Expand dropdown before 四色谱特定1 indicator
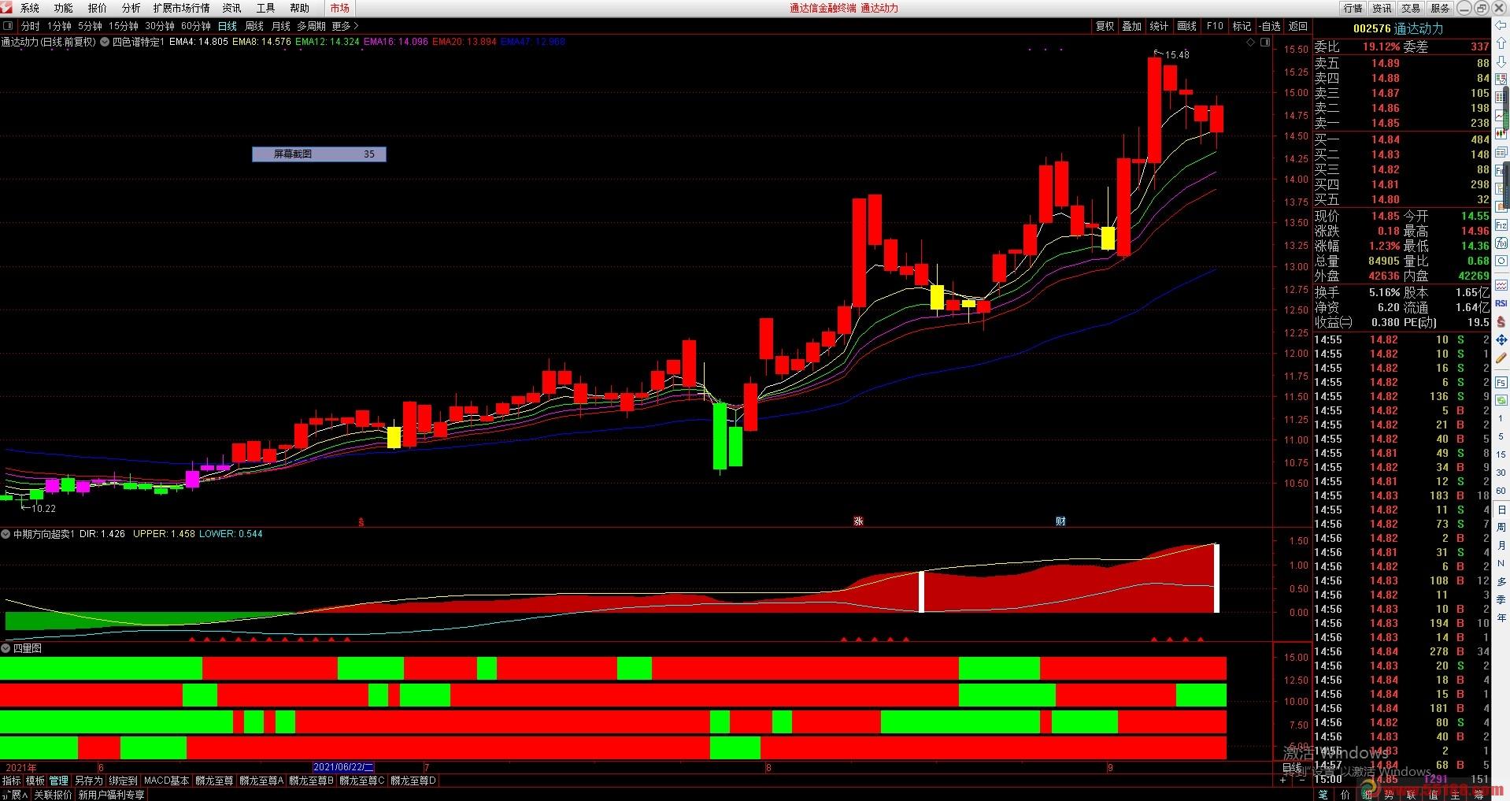Viewport: 1510px width, 801px height. pos(105,42)
